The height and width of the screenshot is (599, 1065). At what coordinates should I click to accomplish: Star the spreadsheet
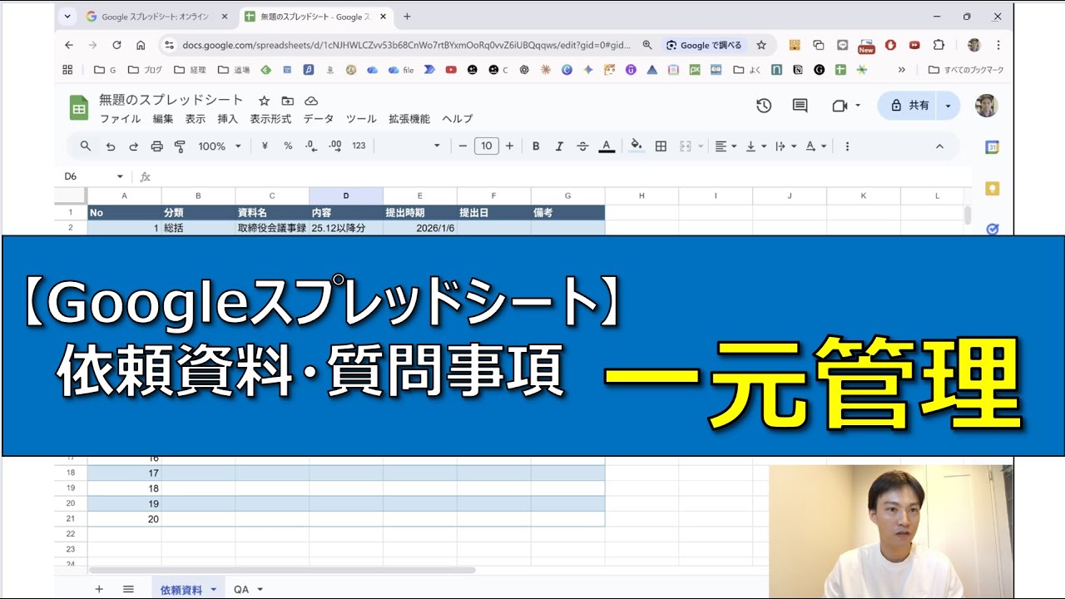(264, 101)
